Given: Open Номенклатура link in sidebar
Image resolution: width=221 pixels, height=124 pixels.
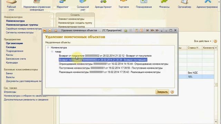Looking at the screenshot, I should tap(15, 21).
